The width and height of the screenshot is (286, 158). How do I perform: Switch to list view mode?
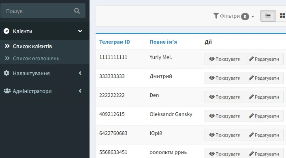pyautogui.click(x=268, y=16)
